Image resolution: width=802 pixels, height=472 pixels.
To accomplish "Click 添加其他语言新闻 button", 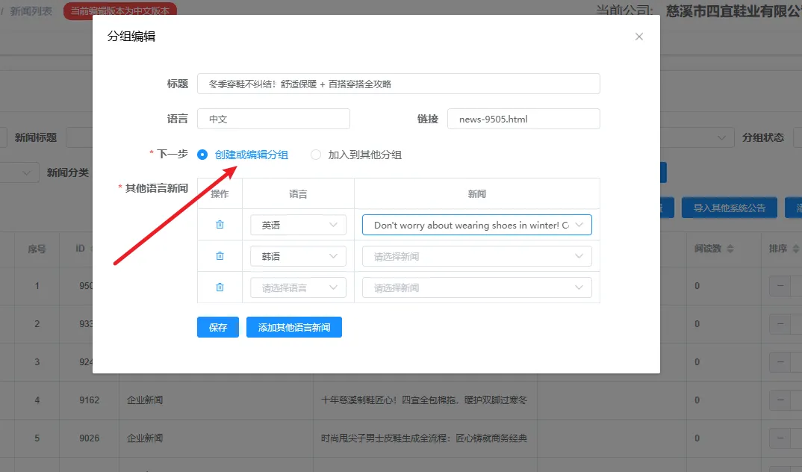I will pos(293,327).
